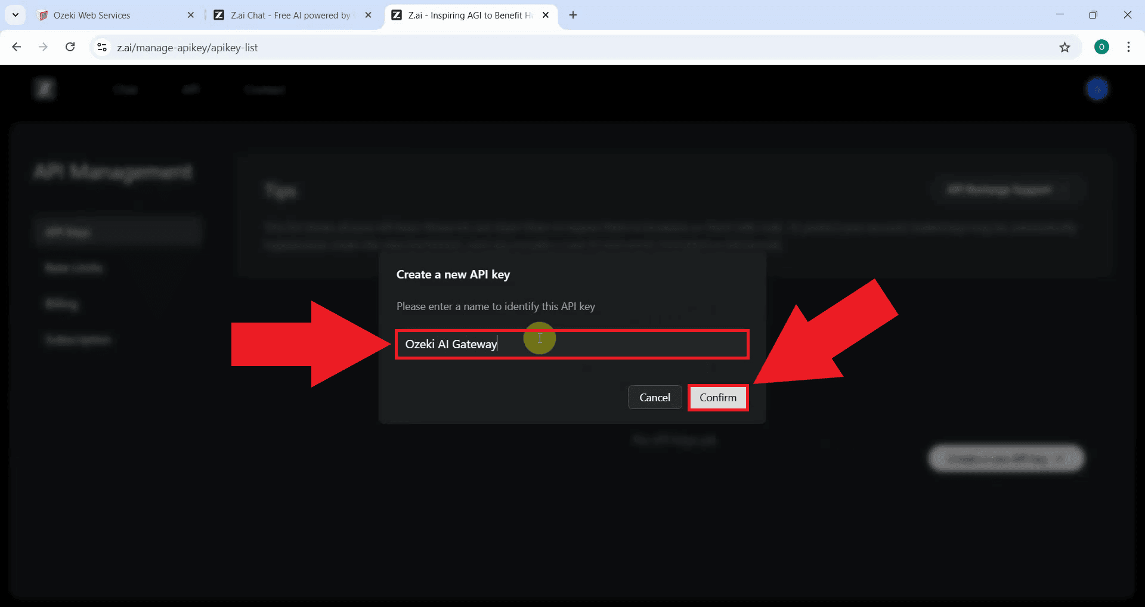Go back to previous page
Image resolution: width=1145 pixels, height=607 pixels.
coord(17,47)
